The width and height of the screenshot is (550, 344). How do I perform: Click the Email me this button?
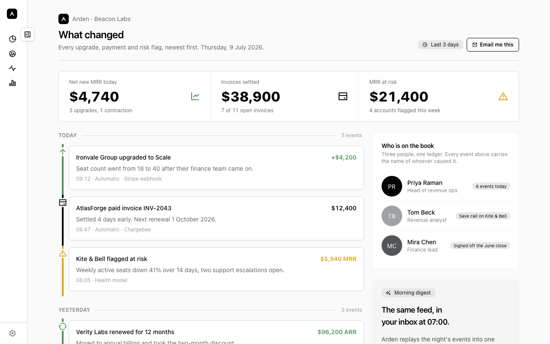pyautogui.click(x=493, y=45)
